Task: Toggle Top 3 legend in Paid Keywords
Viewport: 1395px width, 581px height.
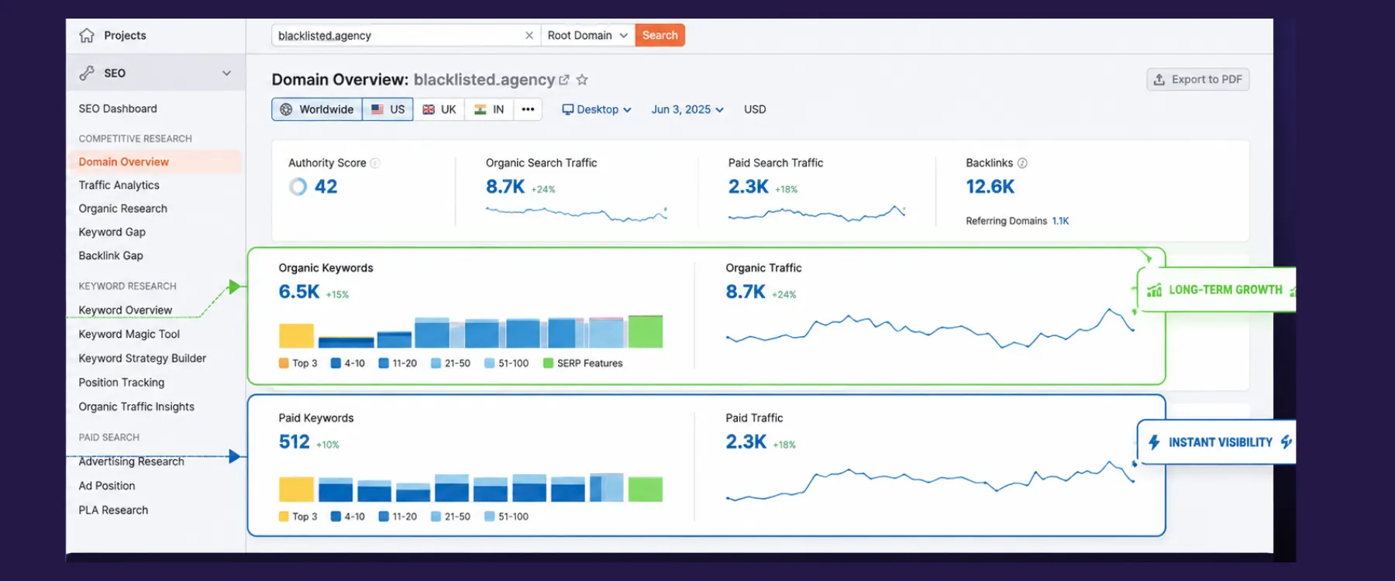Action: [298, 517]
